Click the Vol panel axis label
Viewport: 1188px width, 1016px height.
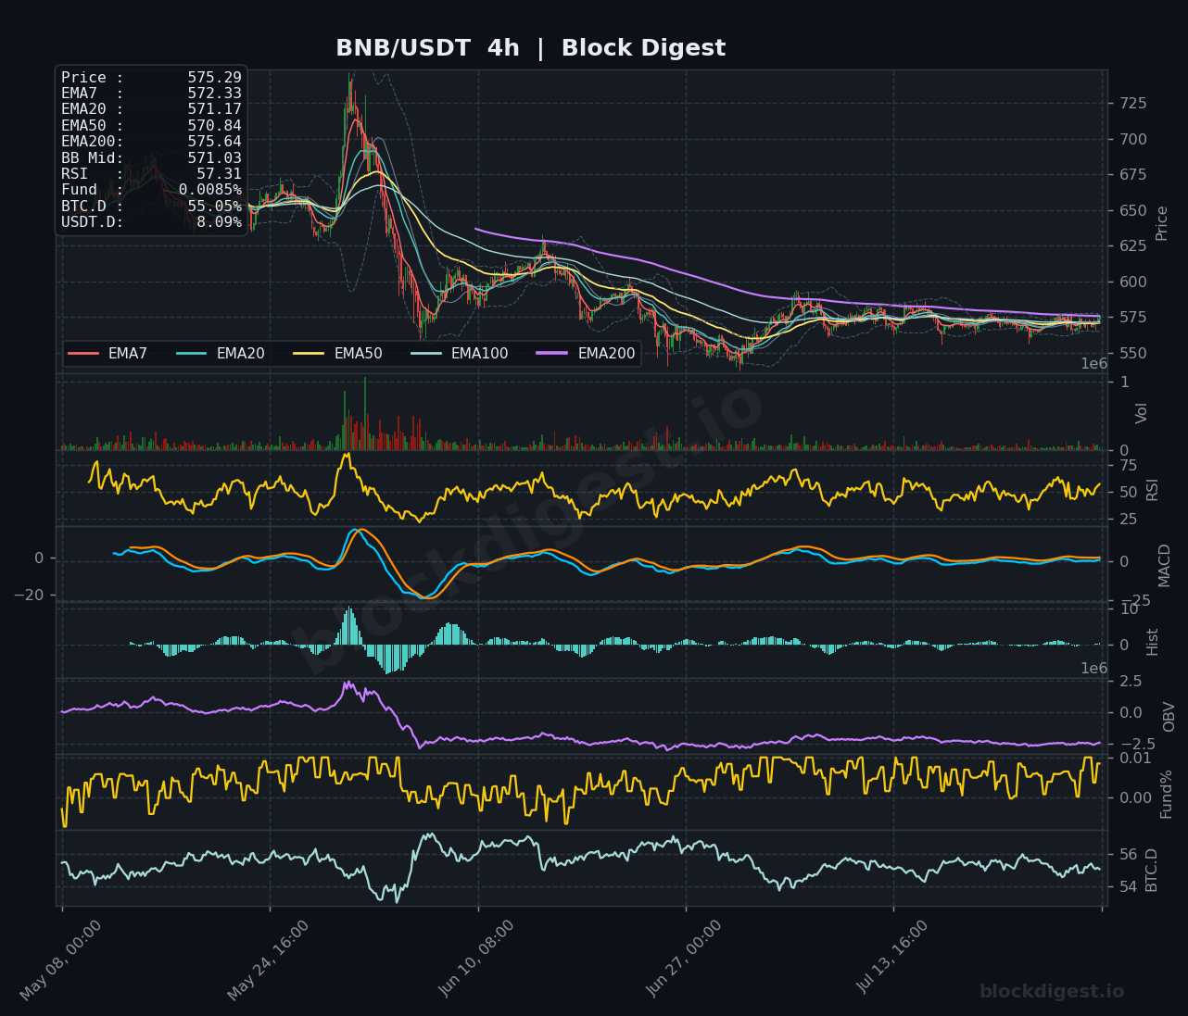1142,413
